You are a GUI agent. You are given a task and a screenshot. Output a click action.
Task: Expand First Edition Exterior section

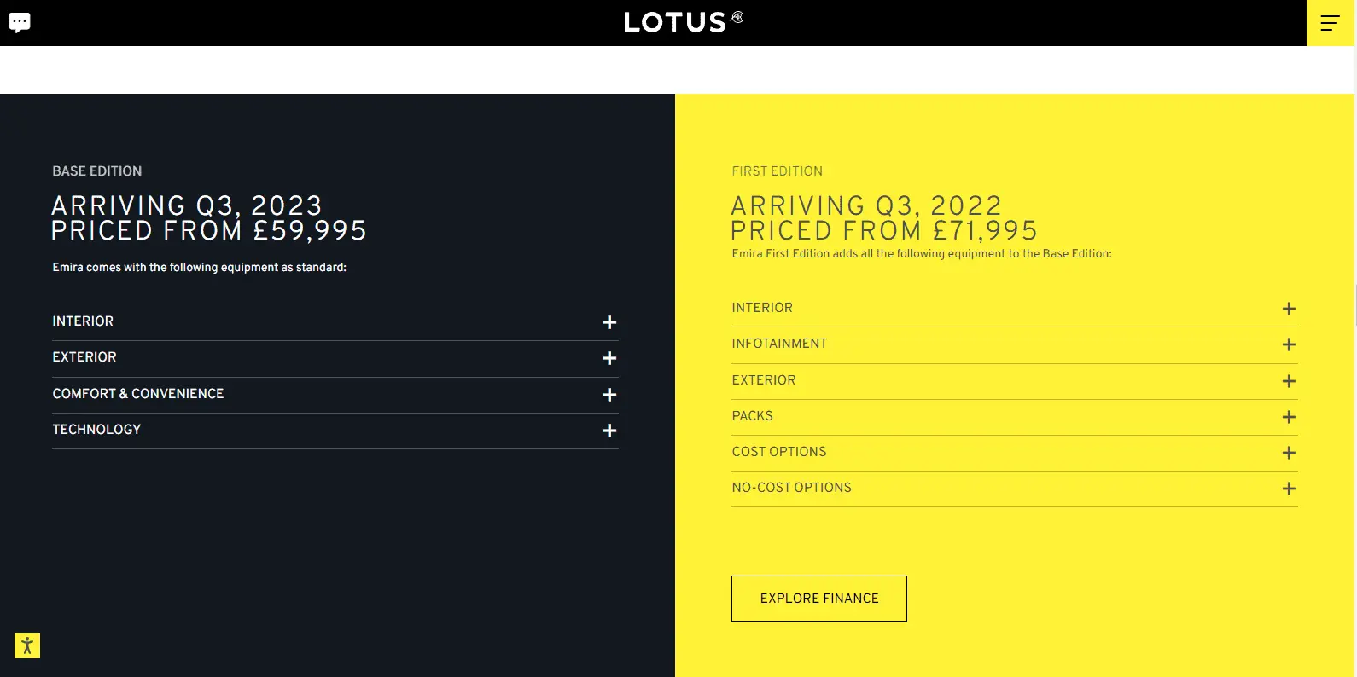point(1289,381)
